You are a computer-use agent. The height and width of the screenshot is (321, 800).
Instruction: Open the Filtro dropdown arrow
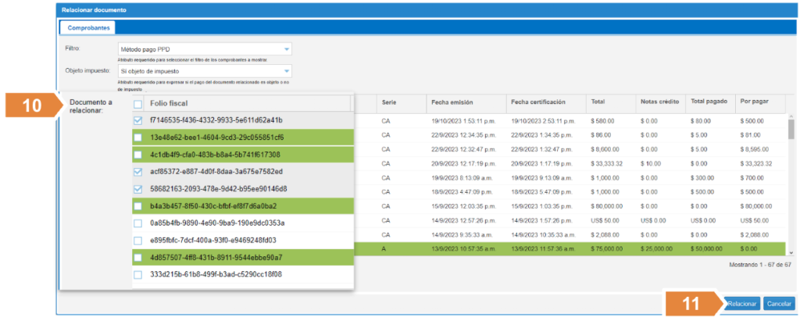(286, 50)
